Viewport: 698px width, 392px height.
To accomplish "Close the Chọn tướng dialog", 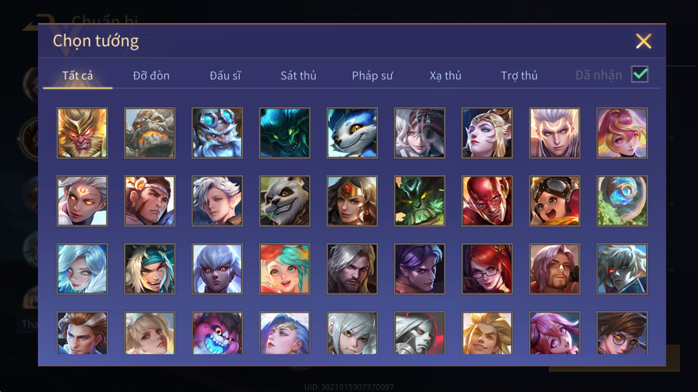I will (x=643, y=41).
